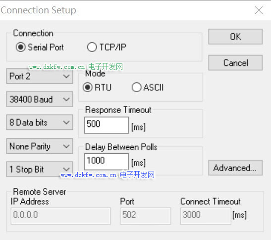Click the Response Timeout field
The width and height of the screenshot is (271, 240).
coord(107,125)
